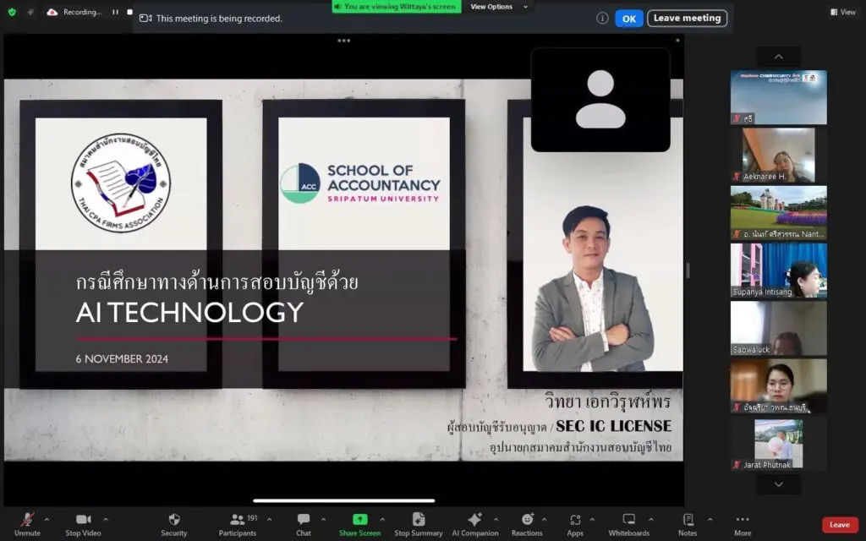Image resolution: width=866 pixels, height=541 pixels.
Task: Click the cloud Recording indicator icon
Action: [x=52, y=12]
